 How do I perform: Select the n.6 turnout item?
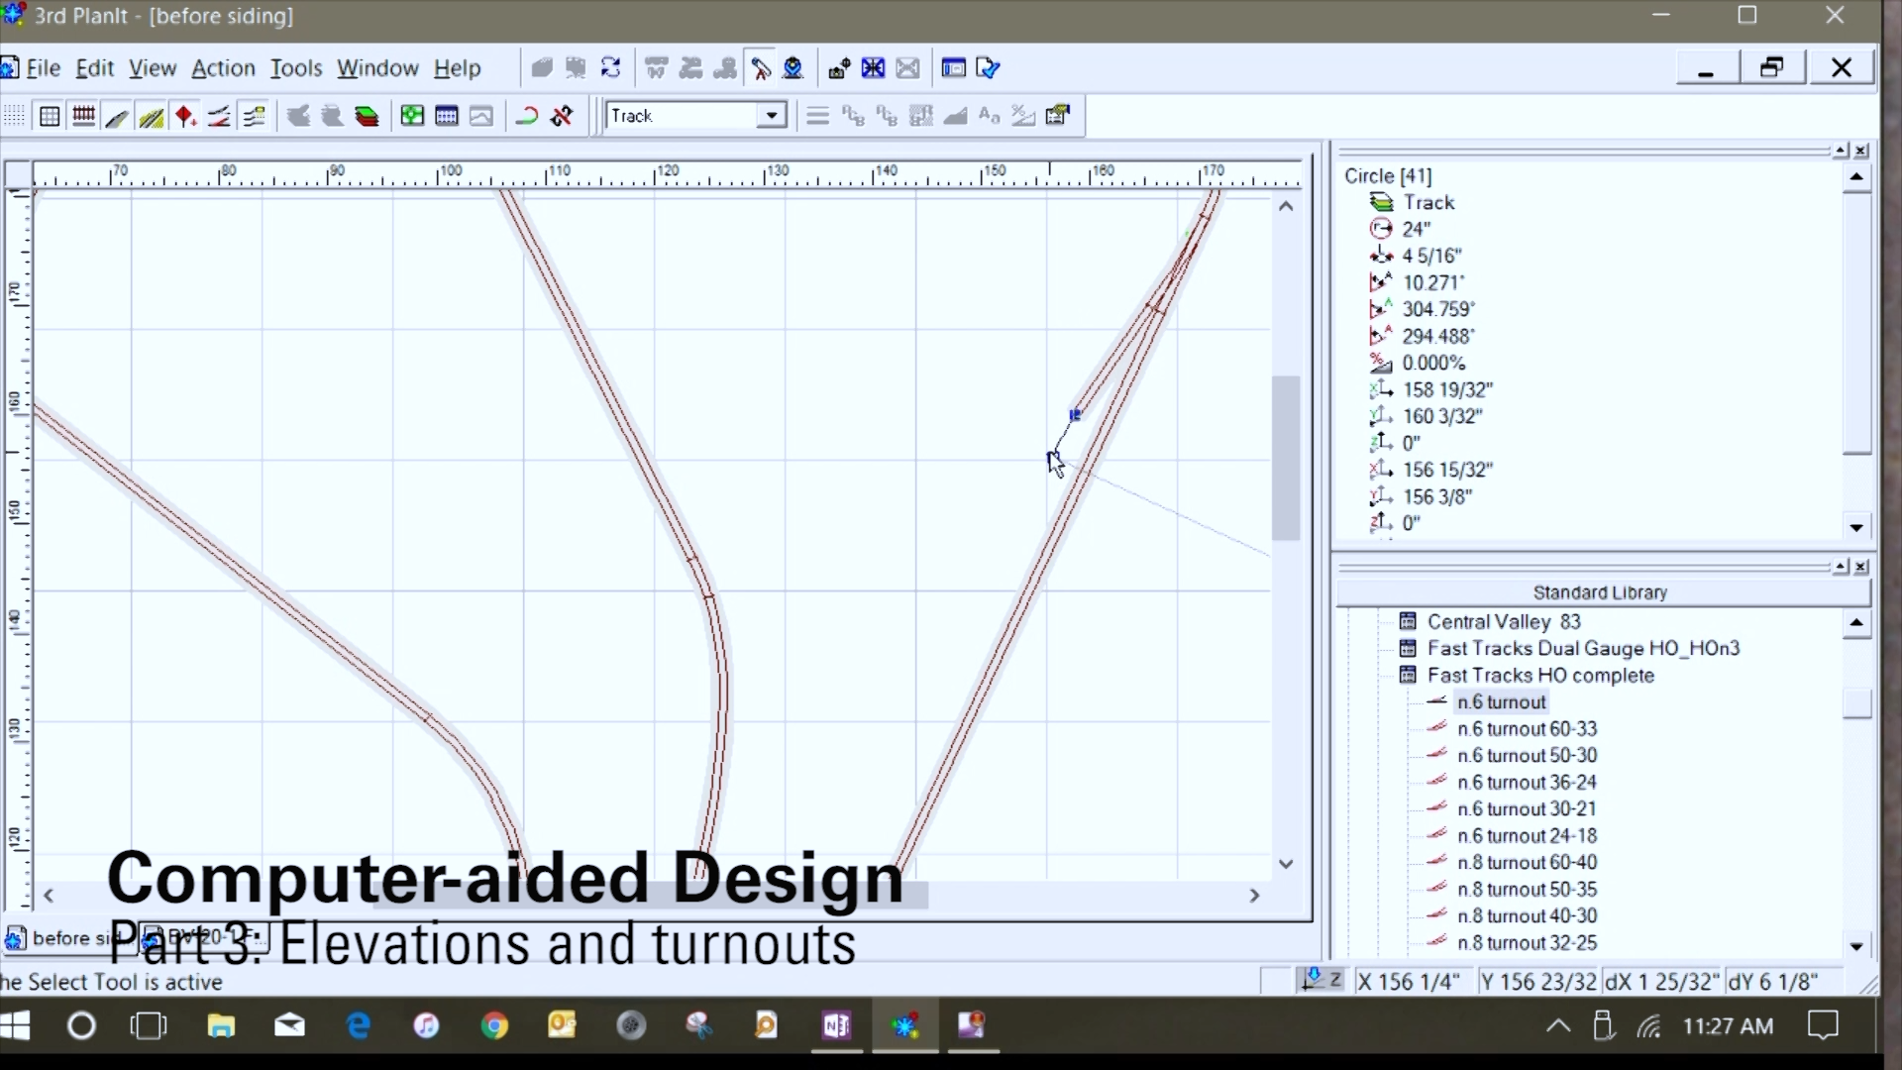(1501, 701)
